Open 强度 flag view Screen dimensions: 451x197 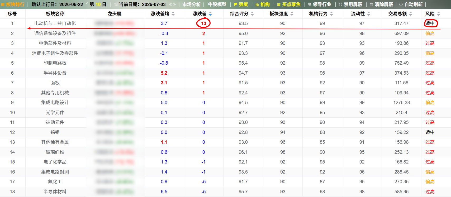[x=241, y=4]
